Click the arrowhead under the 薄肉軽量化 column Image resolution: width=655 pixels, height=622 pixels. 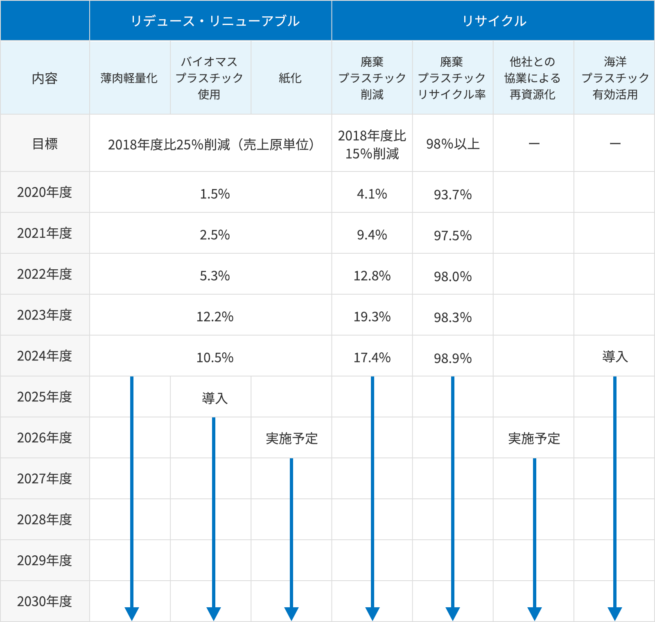132,613
